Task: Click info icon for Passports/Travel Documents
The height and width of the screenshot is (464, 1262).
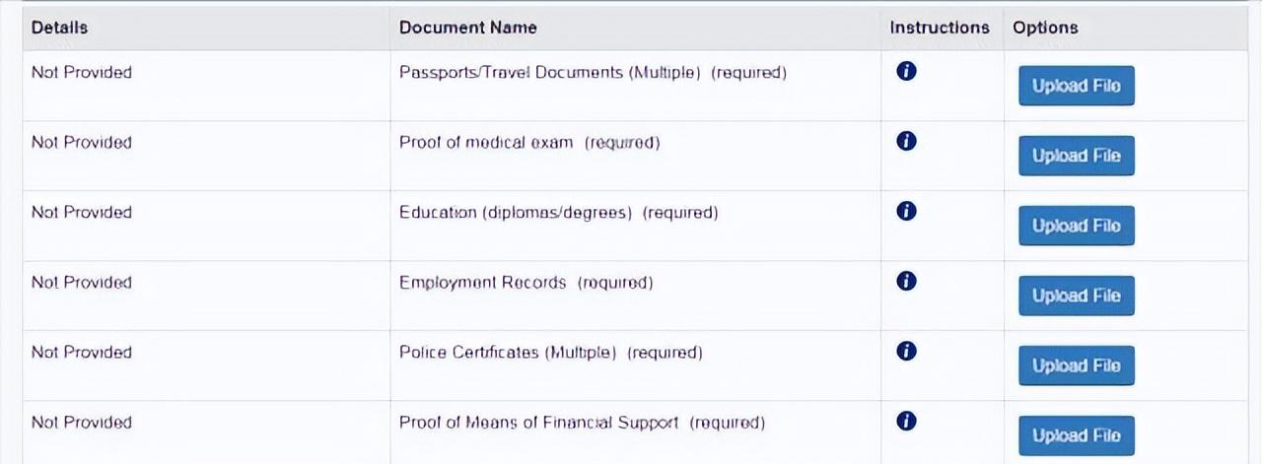Action: click(x=907, y=71)
